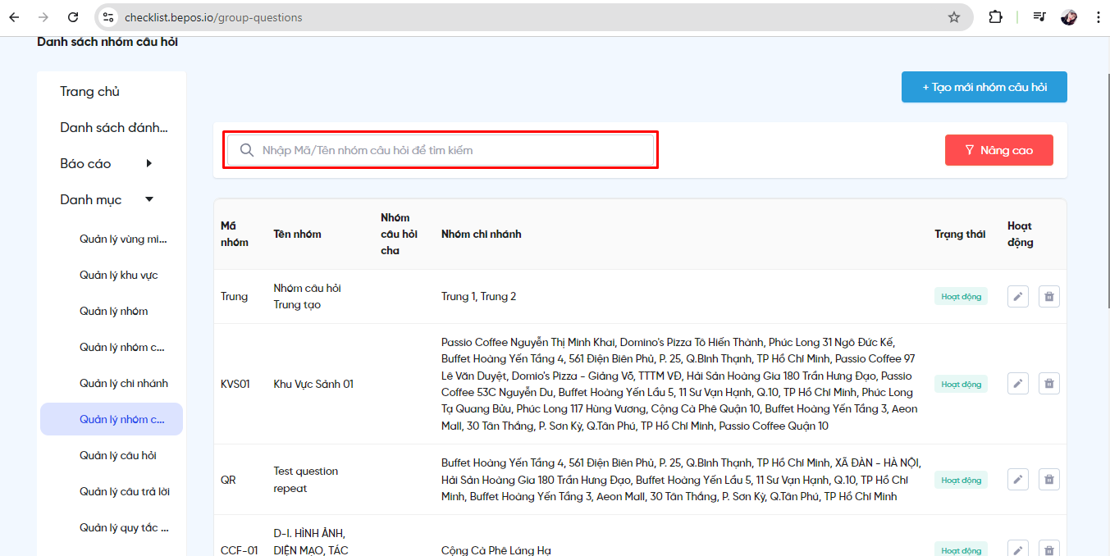Collapse the Danh mục menu arrow
Viewport: 1110px width, 556px height.
point(149,199)
